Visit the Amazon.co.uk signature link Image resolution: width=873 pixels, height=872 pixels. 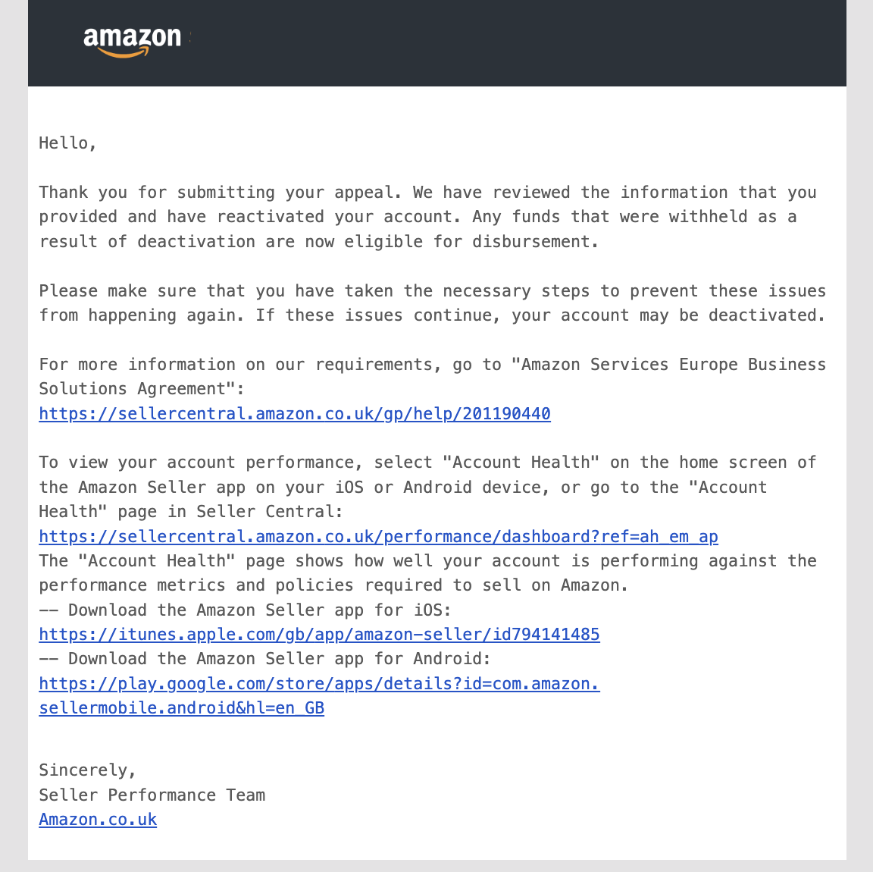point(98,819)
